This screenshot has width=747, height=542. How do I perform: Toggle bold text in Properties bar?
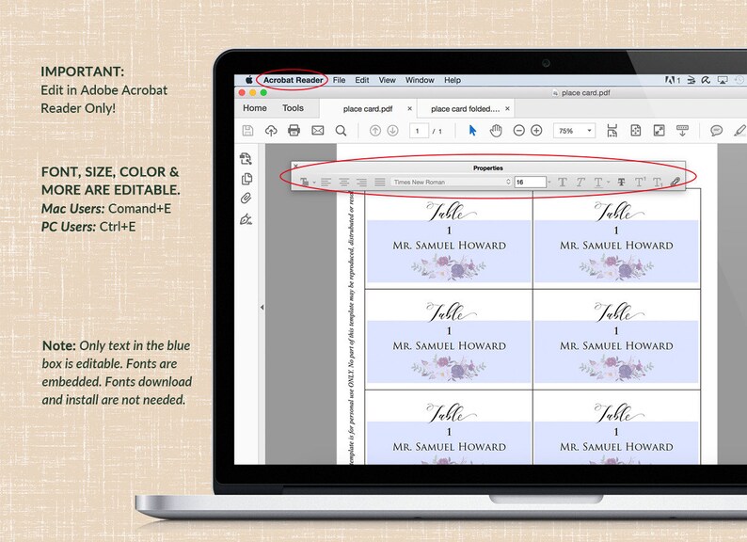563,182
